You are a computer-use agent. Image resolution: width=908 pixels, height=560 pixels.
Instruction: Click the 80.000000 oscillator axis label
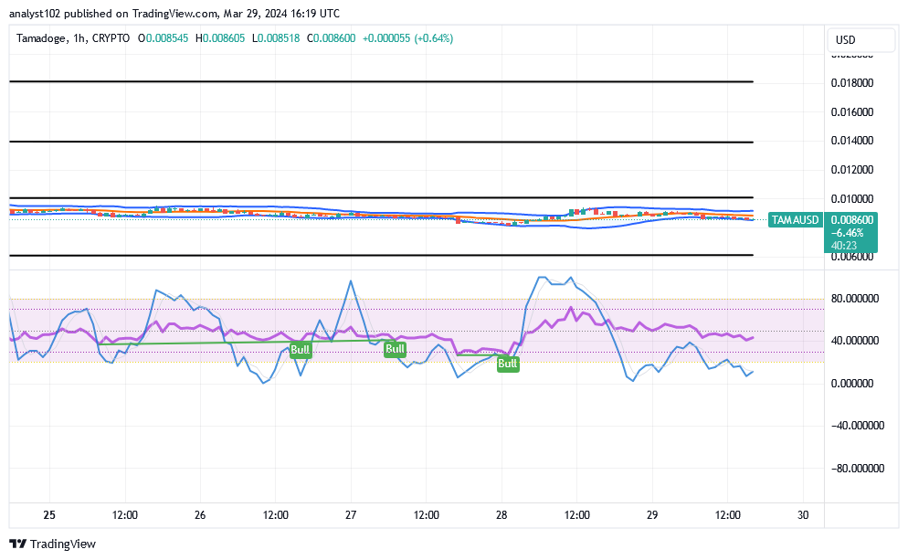(x=855, y=299)
